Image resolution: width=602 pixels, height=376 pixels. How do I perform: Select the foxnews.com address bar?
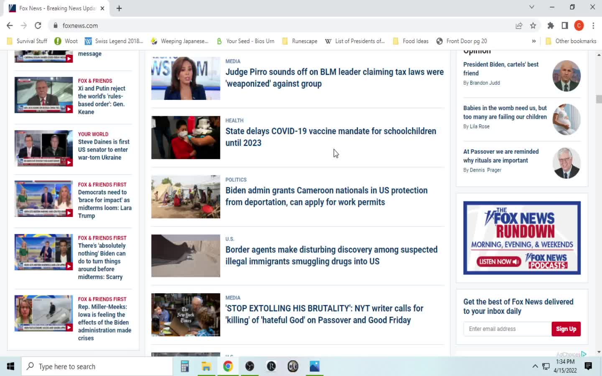coord(284,25)
